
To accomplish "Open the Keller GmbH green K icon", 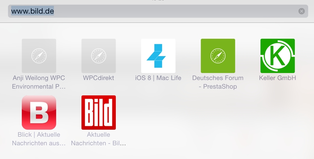I will (277, 56).
